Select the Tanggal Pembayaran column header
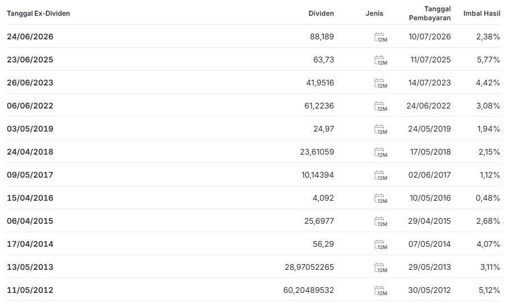Viewport: 510px width, 303px height. [430, 13]
